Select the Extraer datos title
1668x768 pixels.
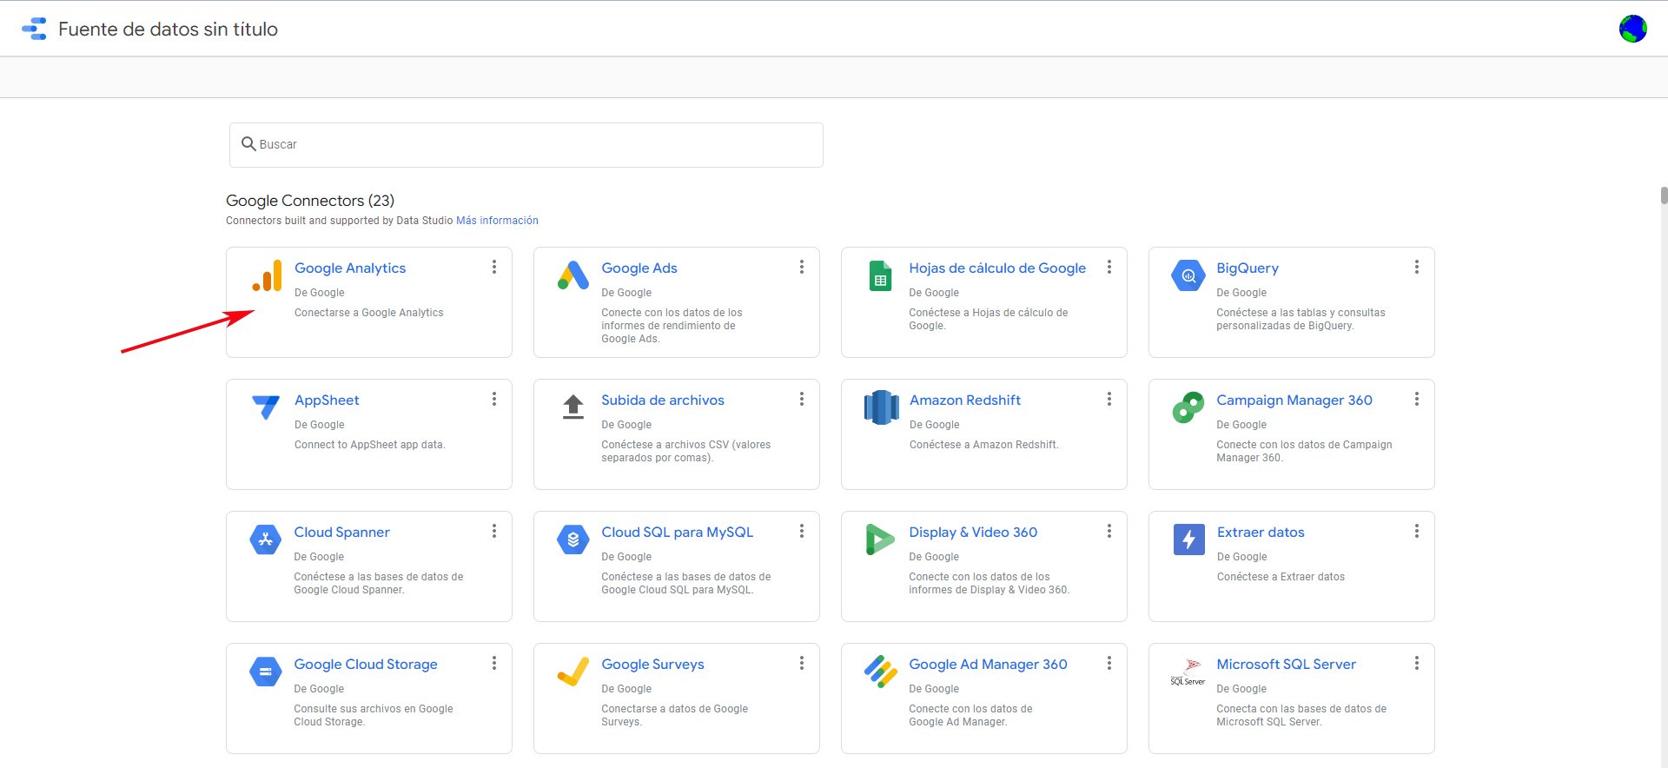click(1261, 533)
